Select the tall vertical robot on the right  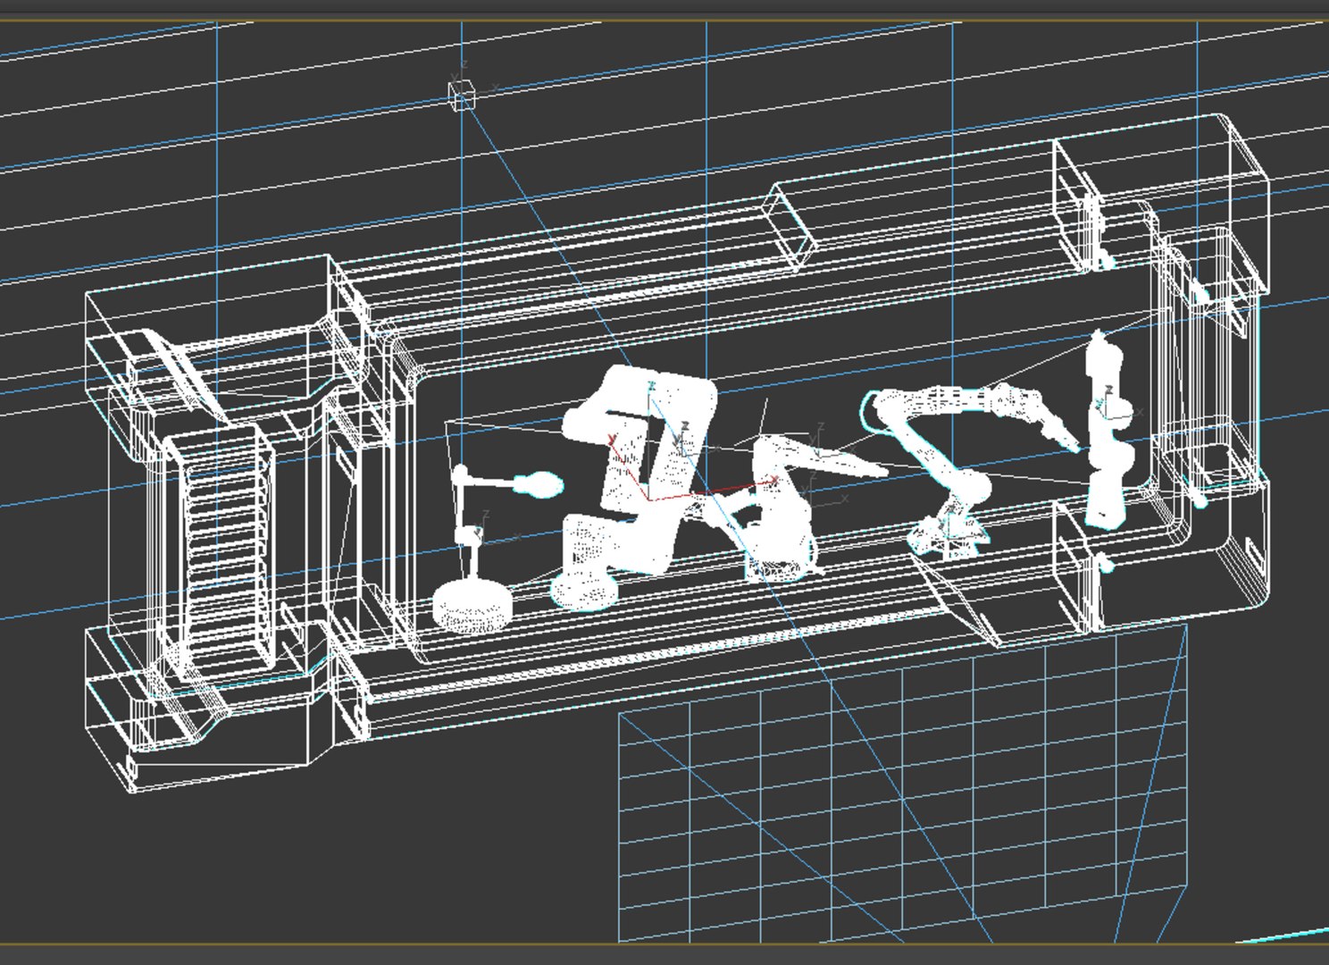coord(1108,429)
